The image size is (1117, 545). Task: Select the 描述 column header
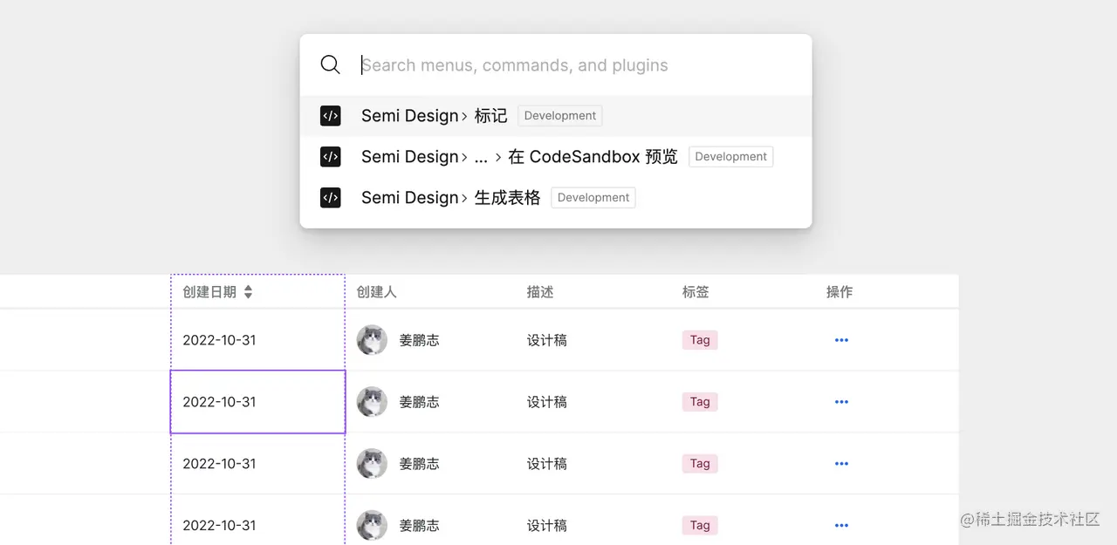[540, 292]
